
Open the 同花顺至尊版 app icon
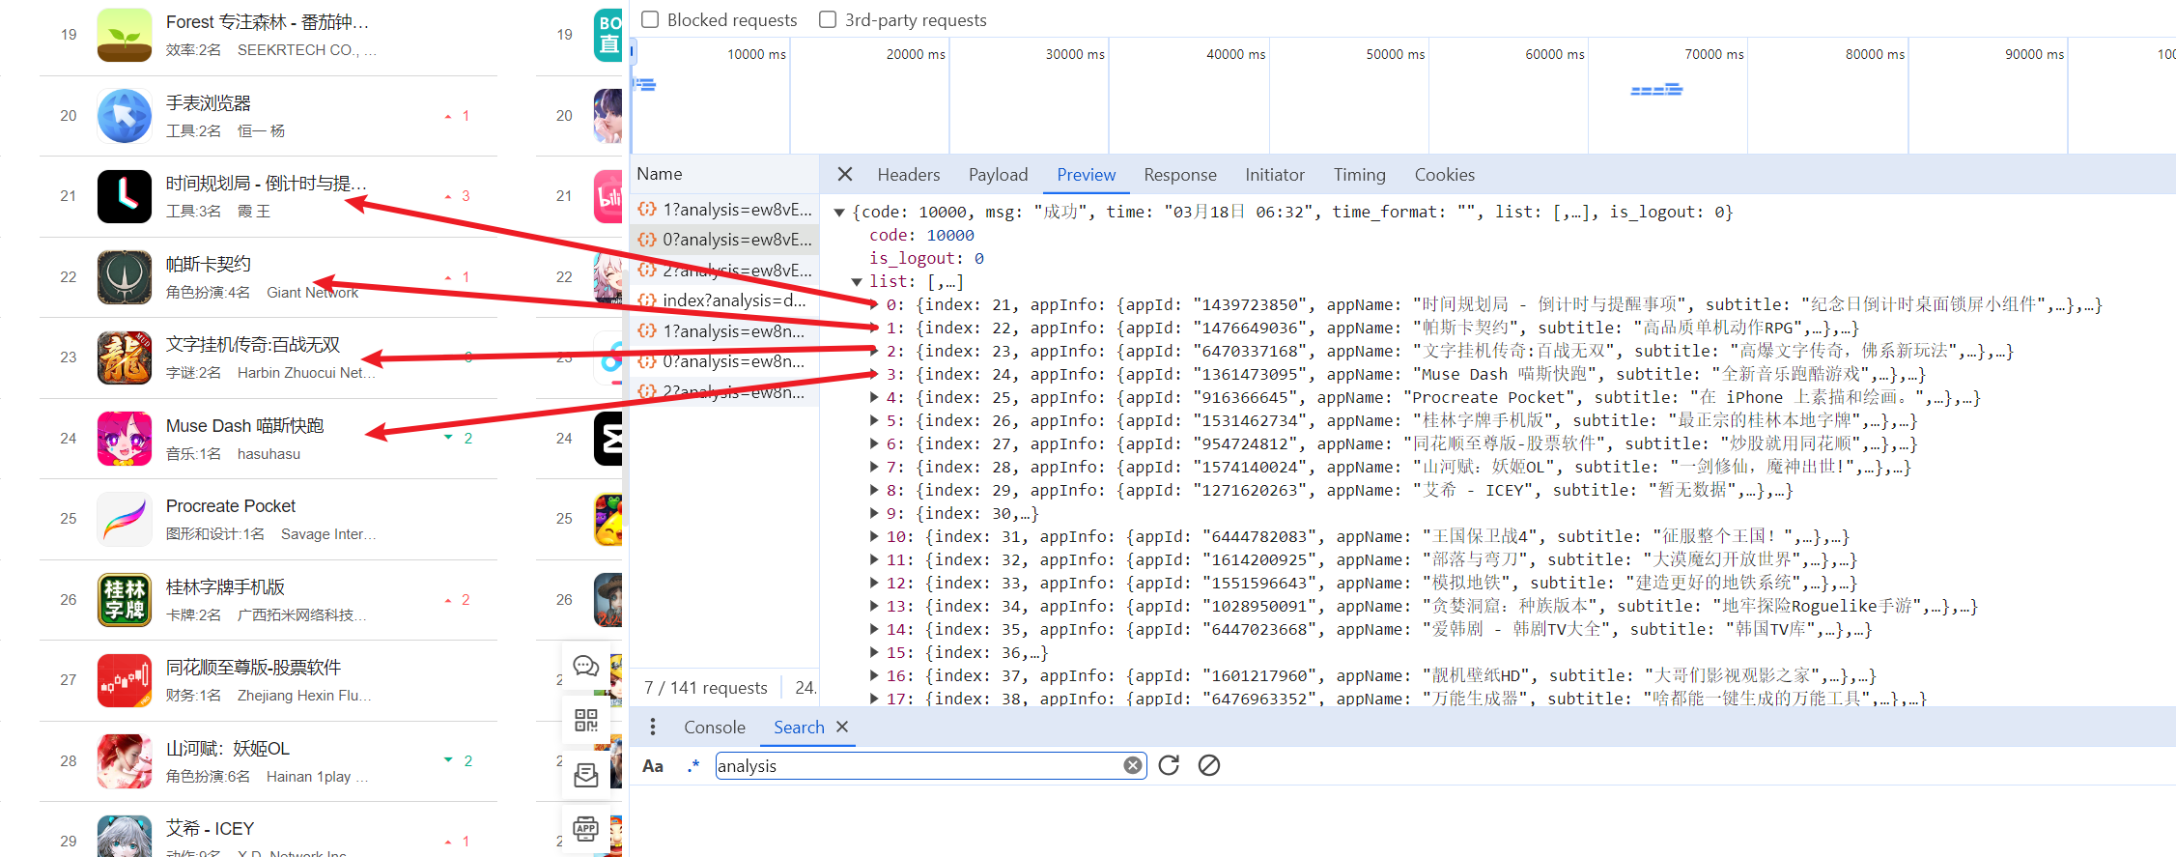point(125,680)
